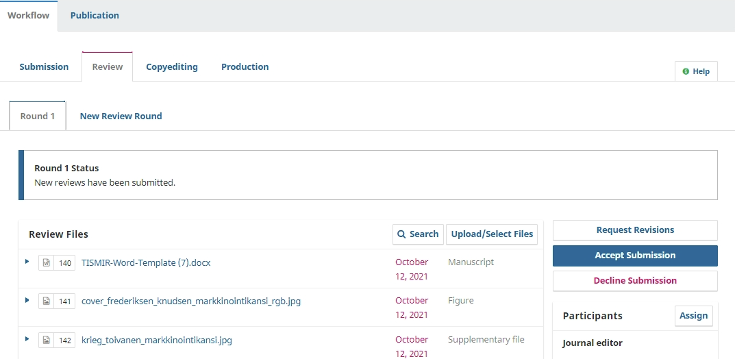Start a New Review Round
The image size is (735, 359).
[121, 116]
